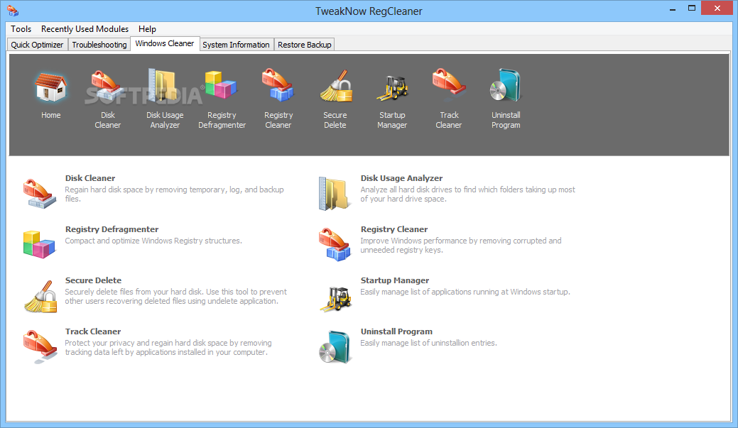Click the large Disk Cleaner list icon

point(40,193)
